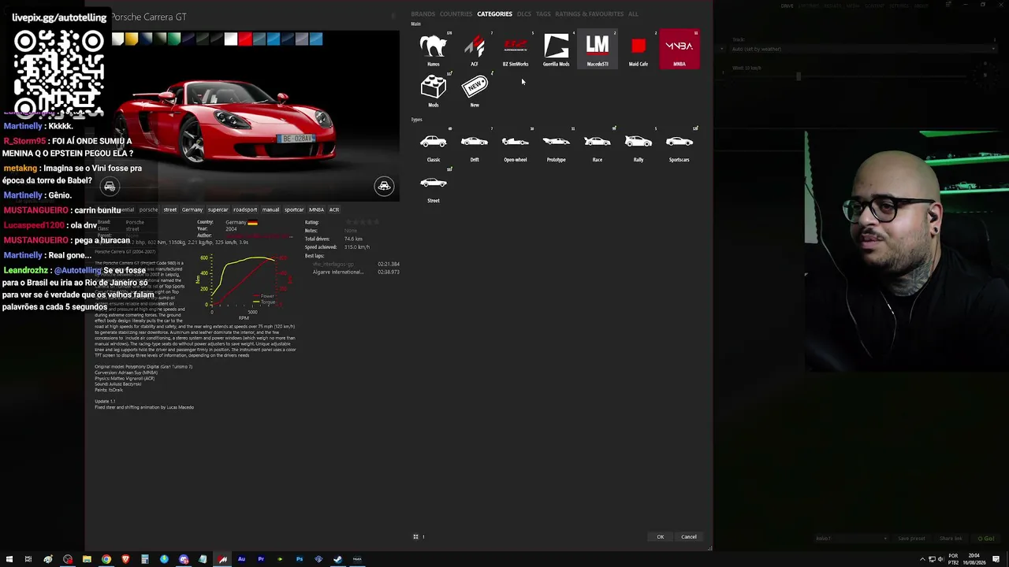This screenshot has width=1009, height=567.
Task: Show the All cars tab
Action: pos(633,14)
